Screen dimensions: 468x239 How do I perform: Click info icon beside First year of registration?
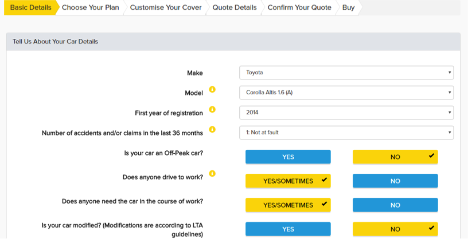212,109
